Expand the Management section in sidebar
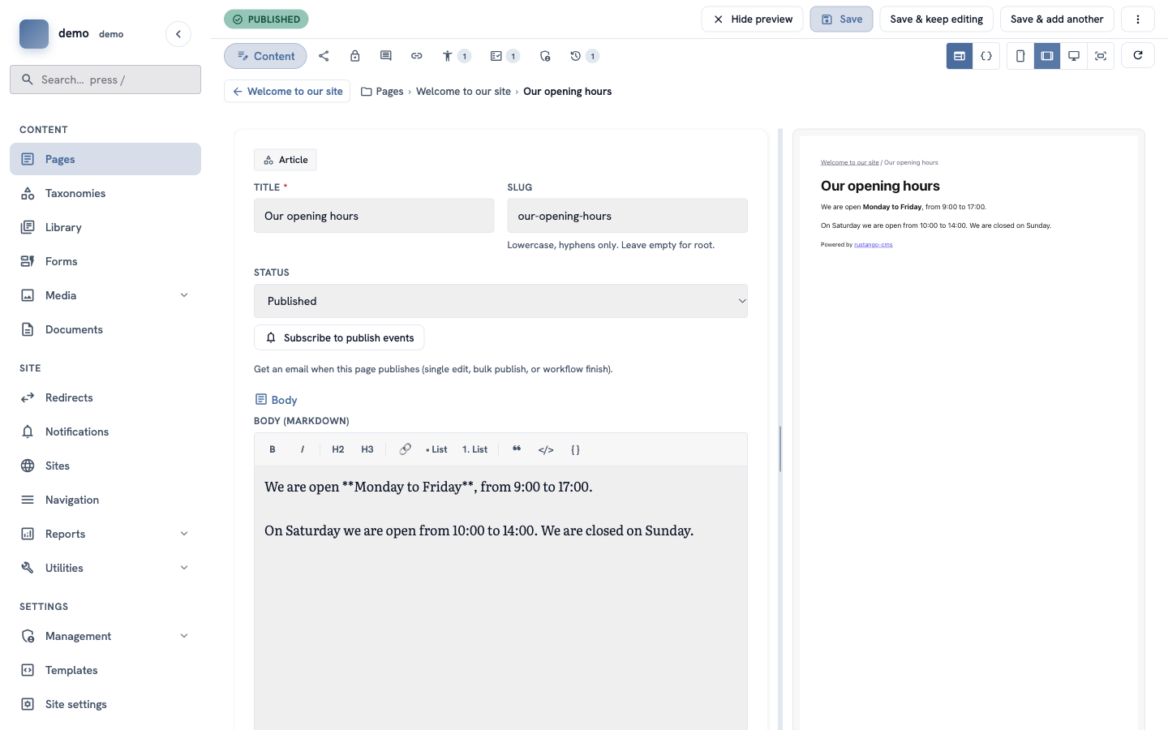The image size is (1168, 730). point(184,636)
